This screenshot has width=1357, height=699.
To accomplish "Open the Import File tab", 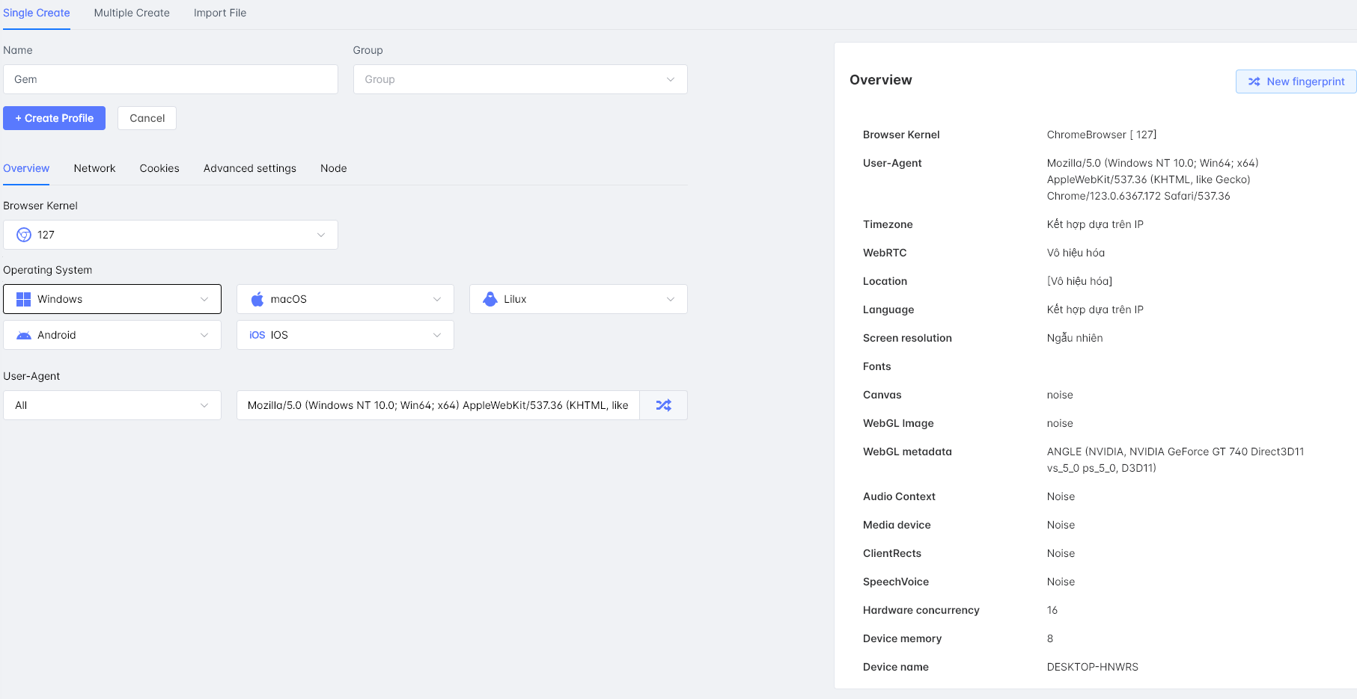I will [x=219, y=13].
